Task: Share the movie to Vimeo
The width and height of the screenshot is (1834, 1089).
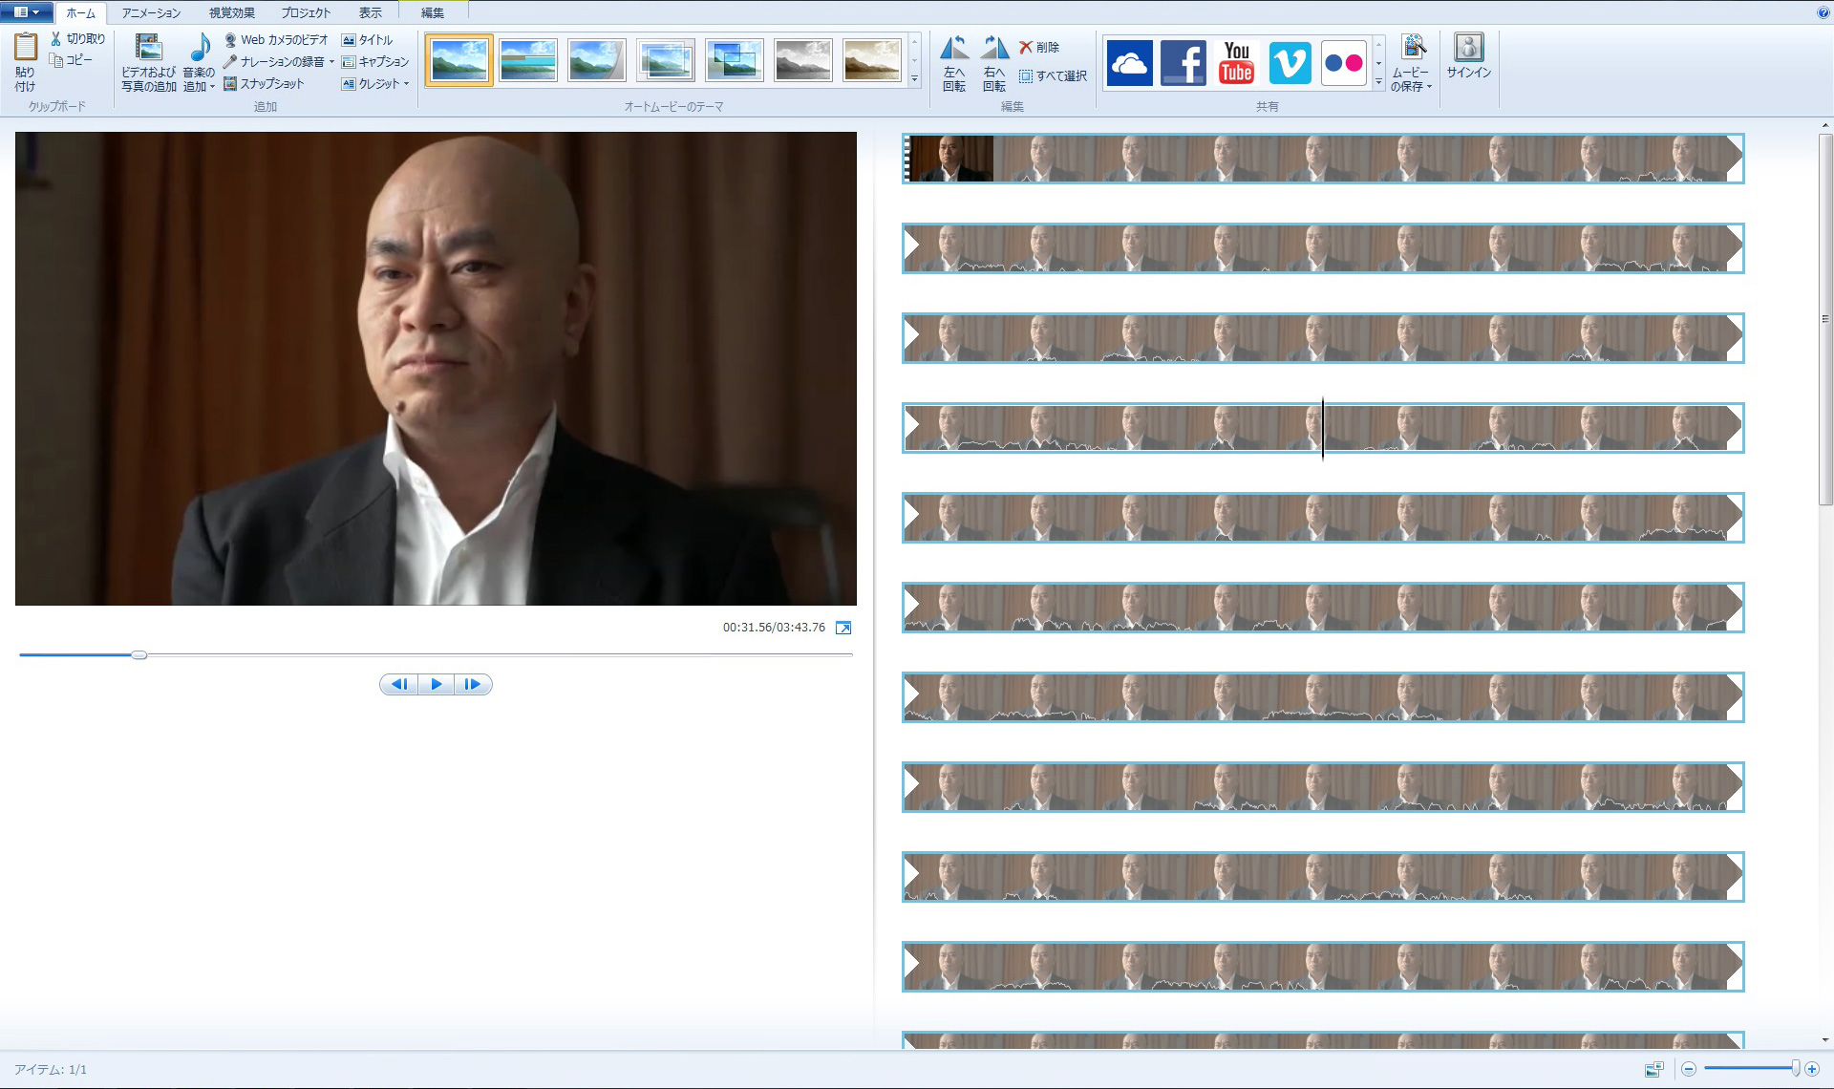Action: 1290,63
